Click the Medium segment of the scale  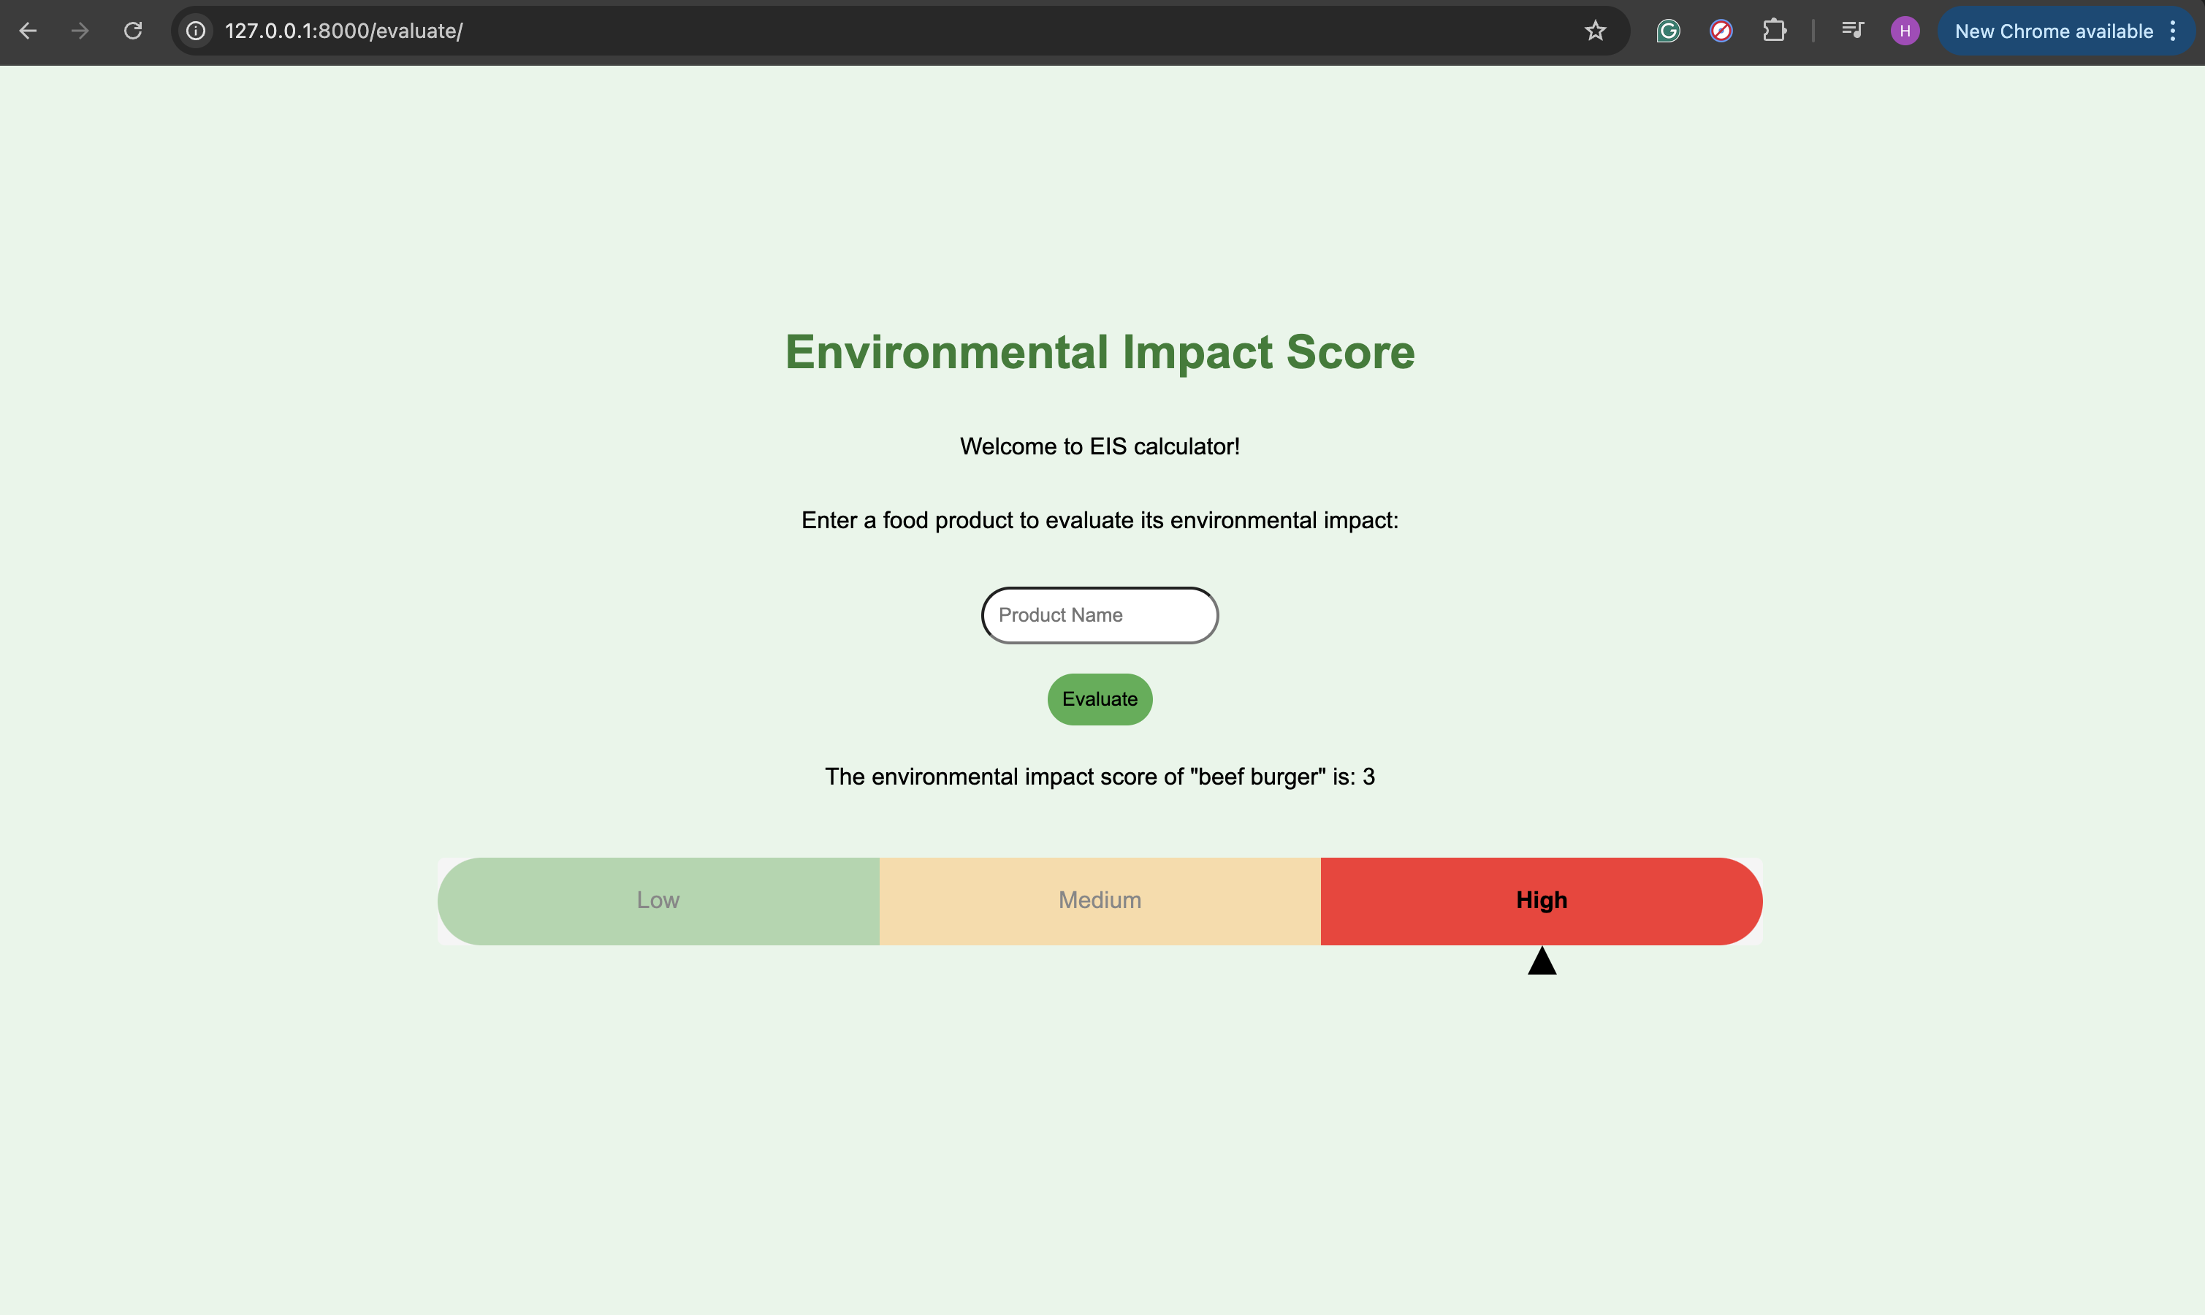pyautogui.click(x=1100, y=900)
